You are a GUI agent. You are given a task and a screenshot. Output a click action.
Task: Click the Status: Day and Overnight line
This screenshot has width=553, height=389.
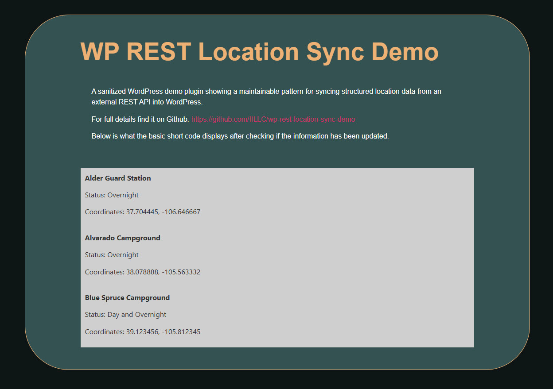tap(126, 314)
